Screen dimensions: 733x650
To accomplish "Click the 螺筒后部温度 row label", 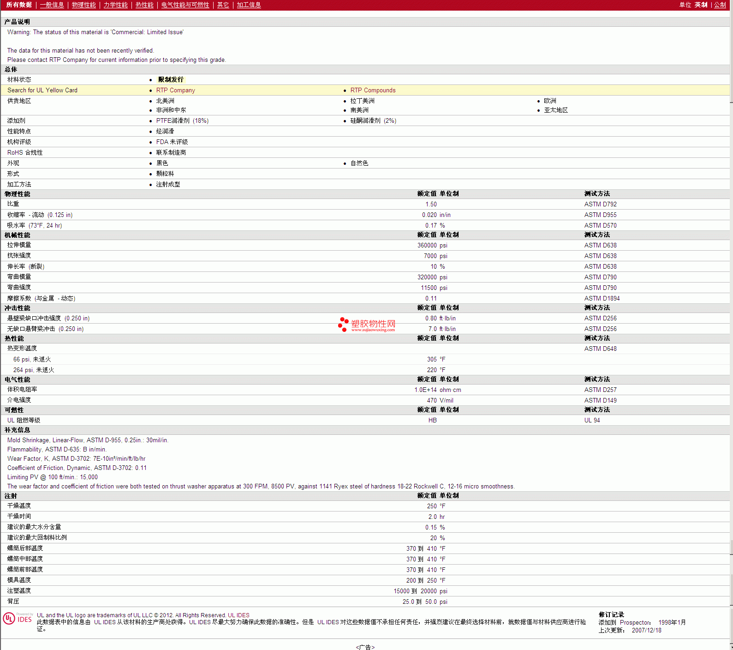I will pyautogui.click(x=25, y=548).
